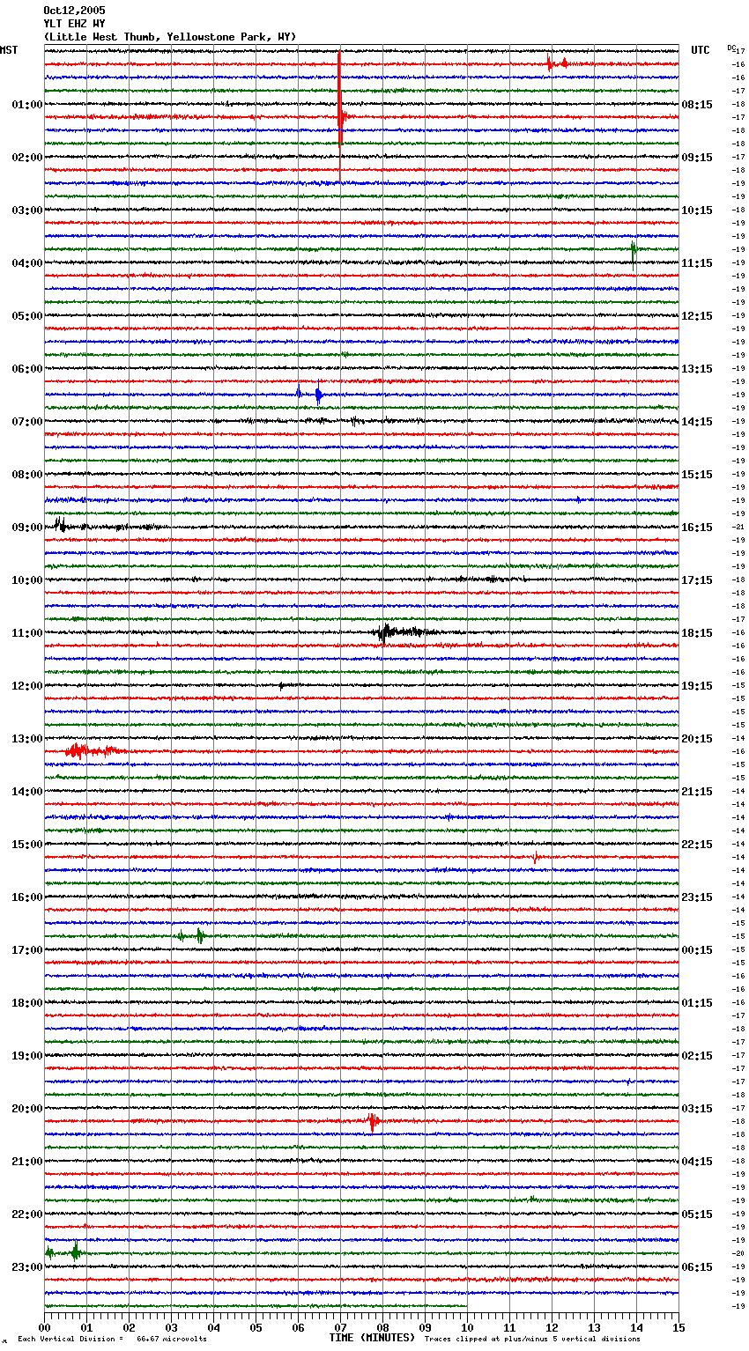Click minute 15 on the bottom time axis
The image size is (749, 1351).
[679, 1327]
